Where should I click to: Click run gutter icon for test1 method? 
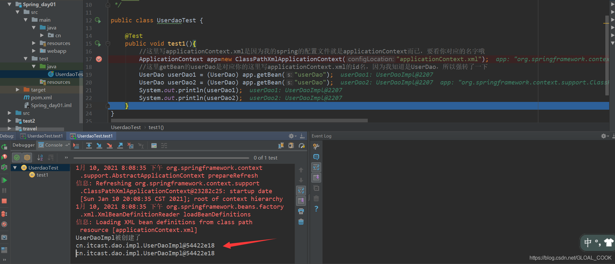98,43
